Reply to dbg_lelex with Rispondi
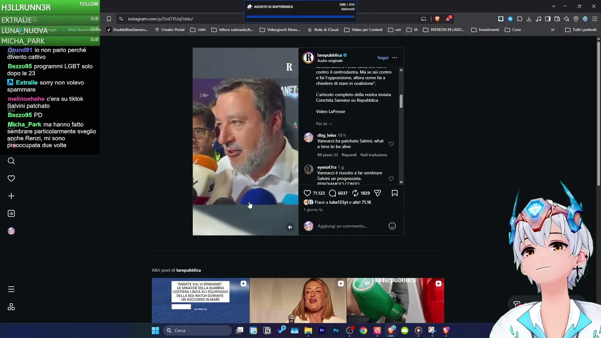 [x=349, y=155]
